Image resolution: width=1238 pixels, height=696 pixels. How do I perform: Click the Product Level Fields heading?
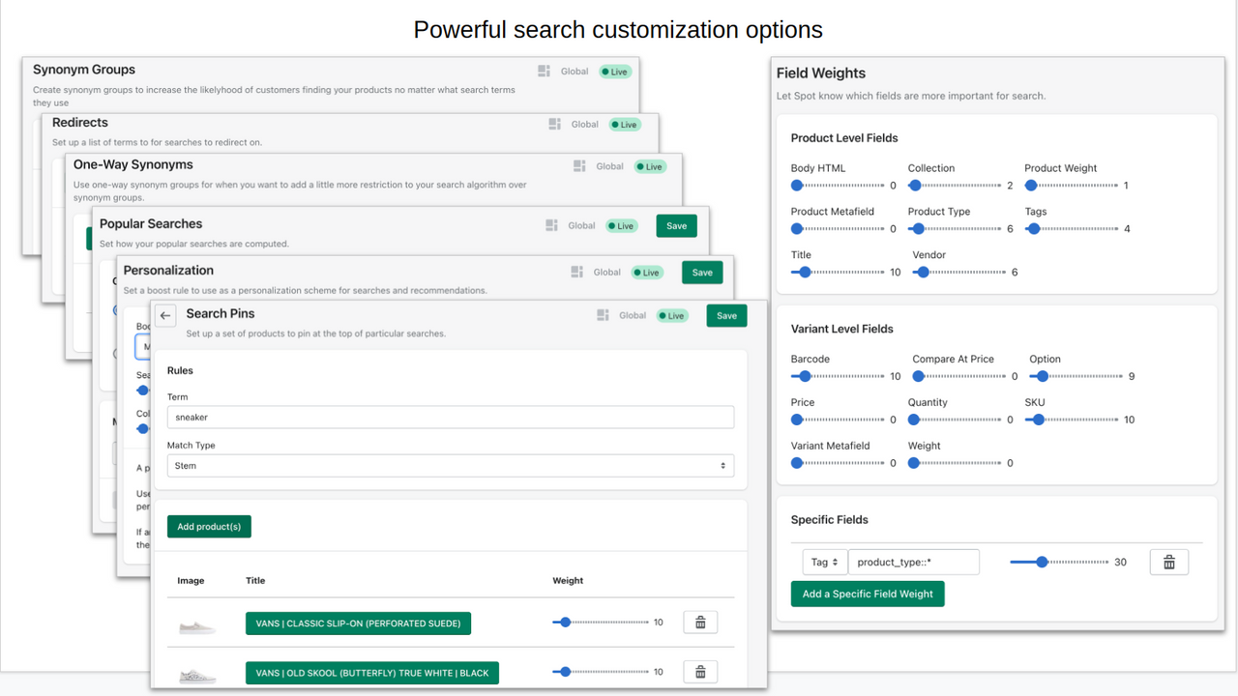[x=844, y=138]
